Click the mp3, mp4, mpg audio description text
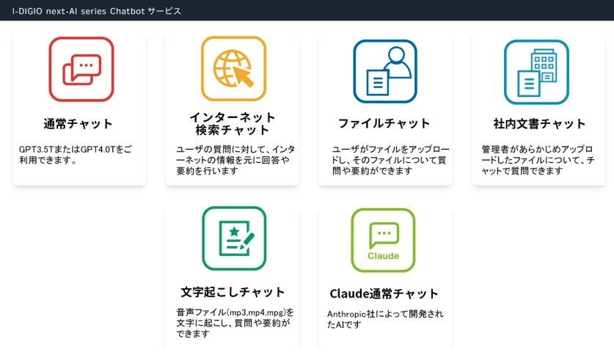 235,323
